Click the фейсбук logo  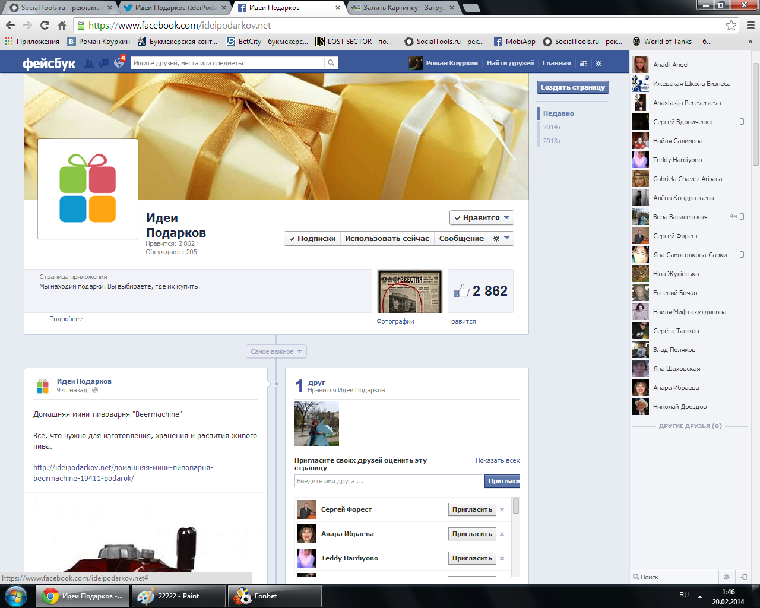click(49, 63)
